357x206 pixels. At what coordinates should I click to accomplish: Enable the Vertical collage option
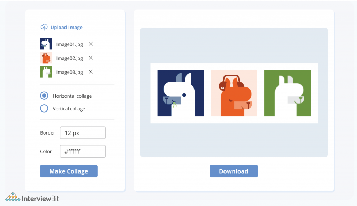tap(44, 108)
